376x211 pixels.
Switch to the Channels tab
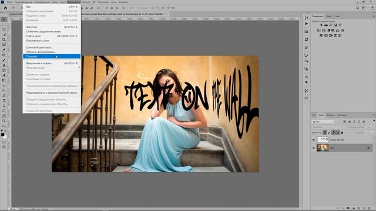tap(330, 115)
